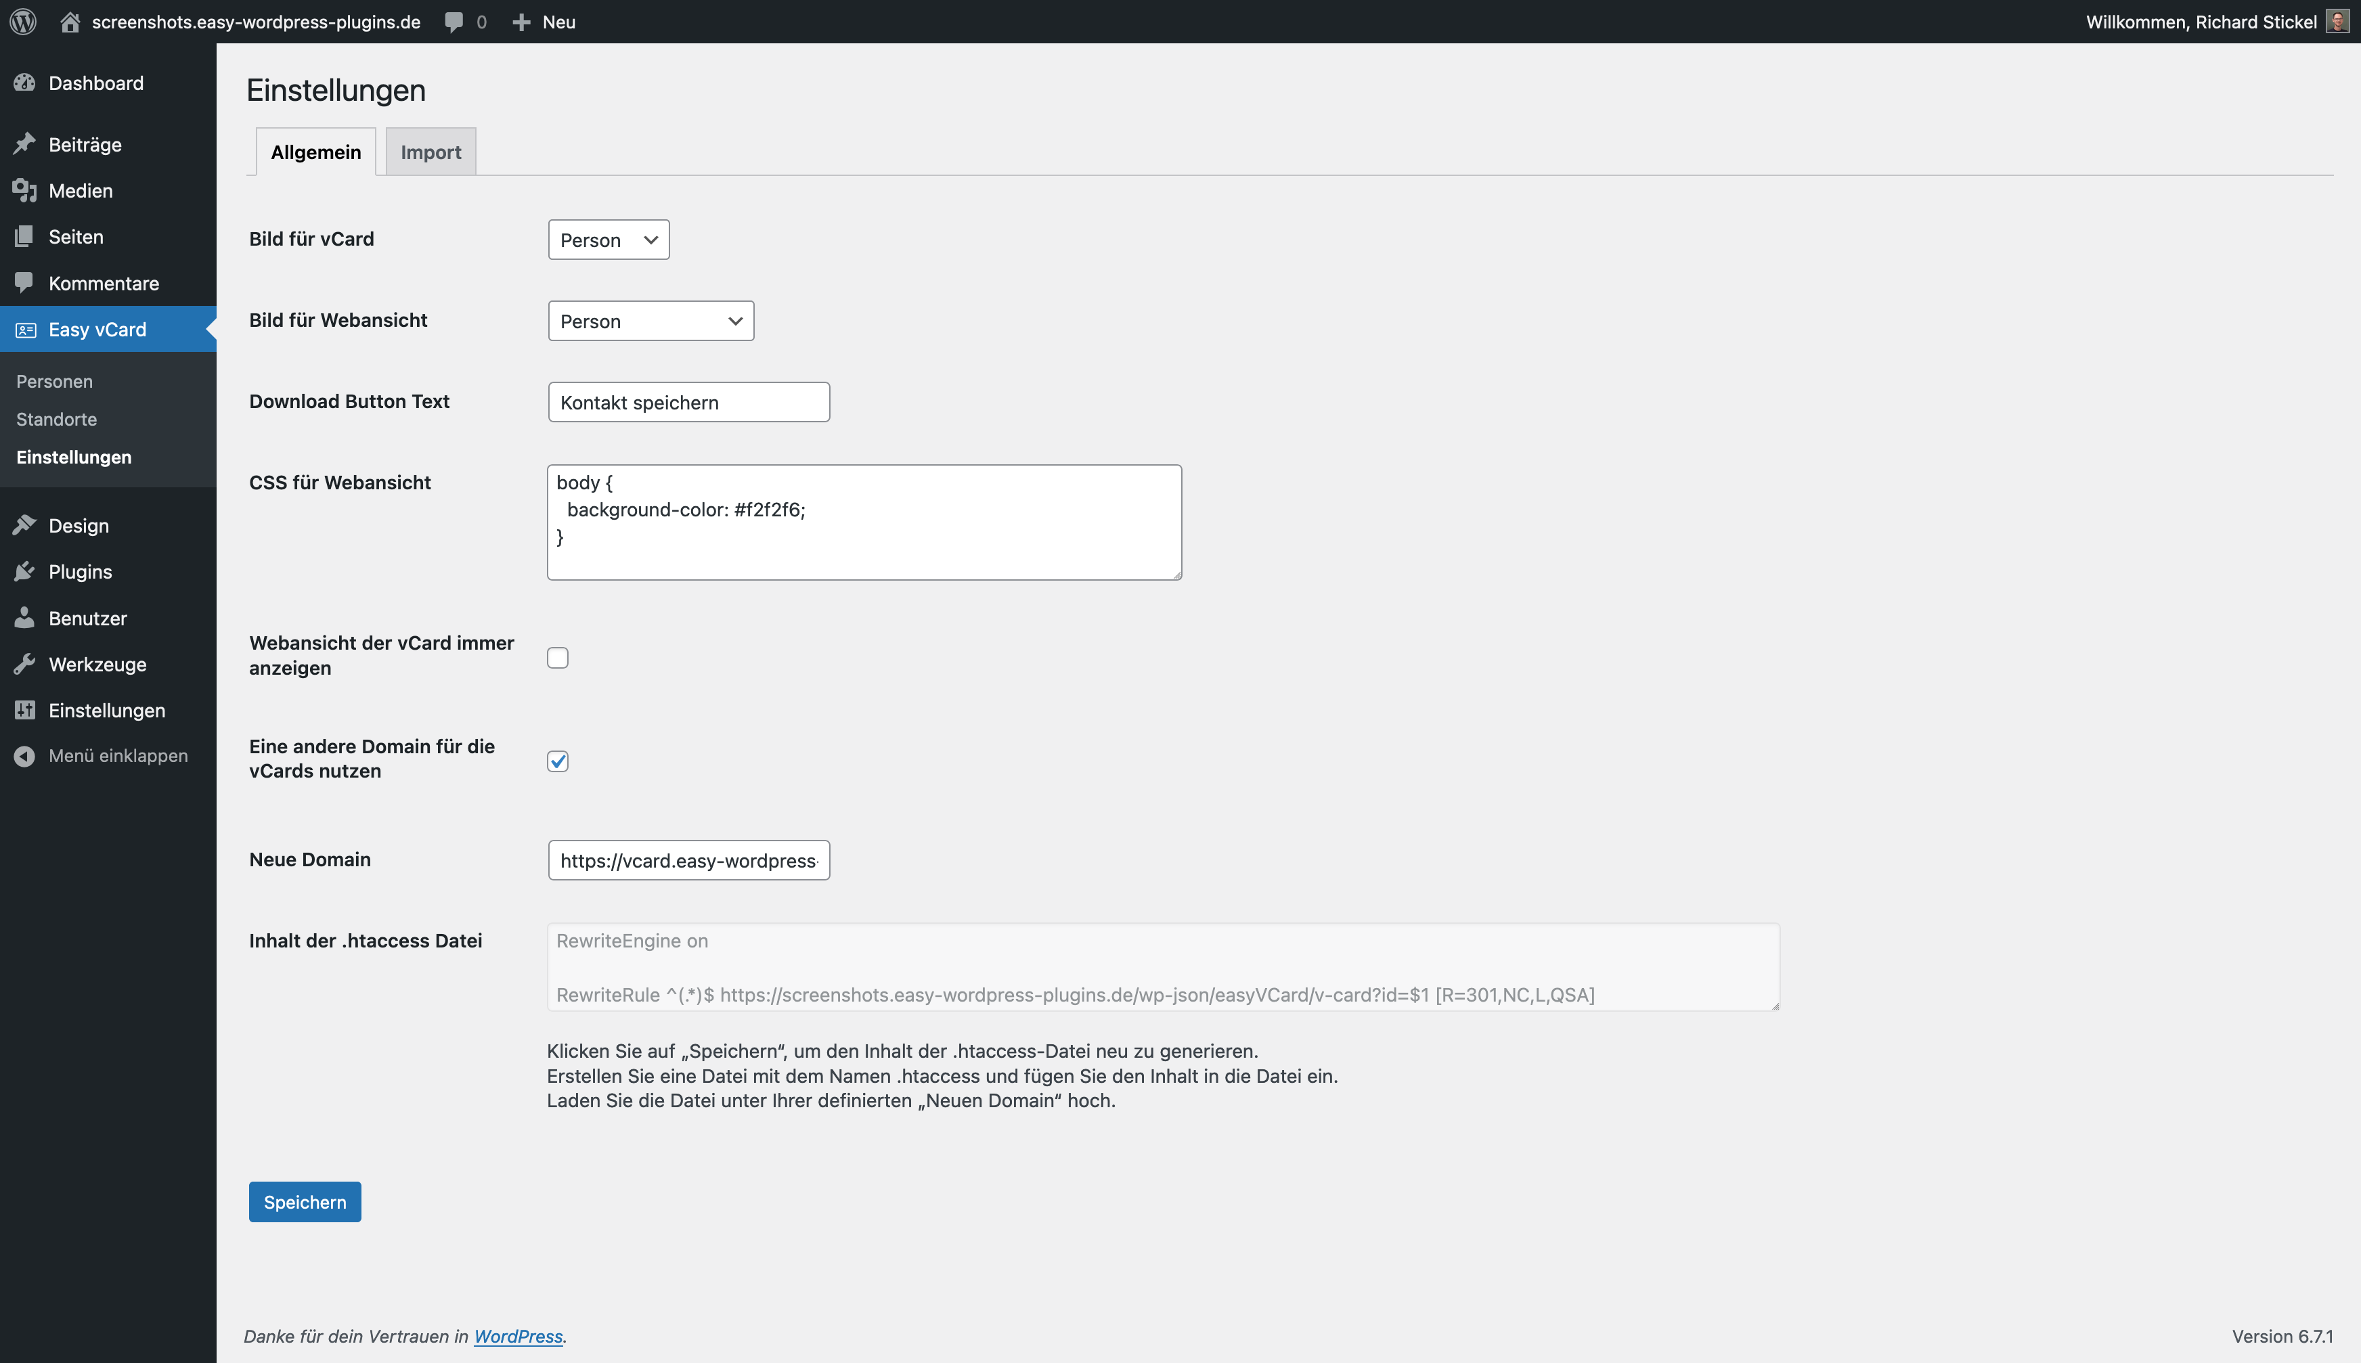Click the Dashboard gauge icon
Screen dimensions: 2361x1363
click(25, 83)
